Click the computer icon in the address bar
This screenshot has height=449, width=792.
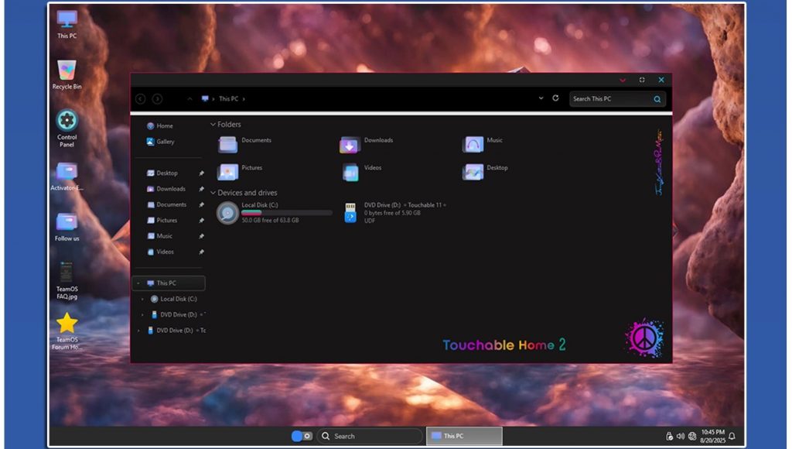(204, 98)
